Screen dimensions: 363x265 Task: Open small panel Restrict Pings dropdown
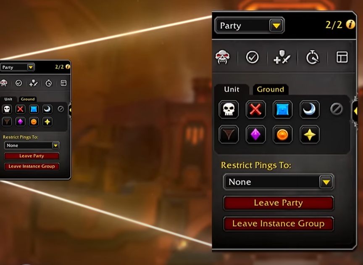[32, 146]
